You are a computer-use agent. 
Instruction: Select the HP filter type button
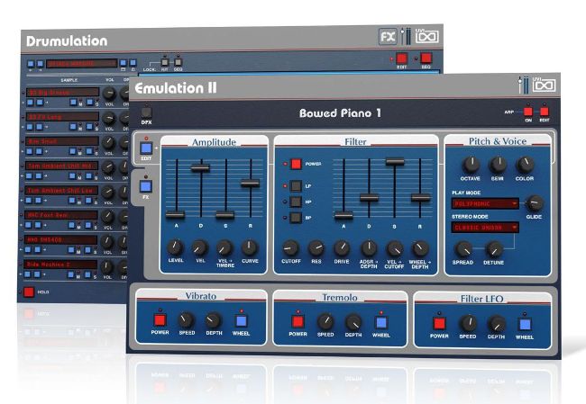point(296,202)
